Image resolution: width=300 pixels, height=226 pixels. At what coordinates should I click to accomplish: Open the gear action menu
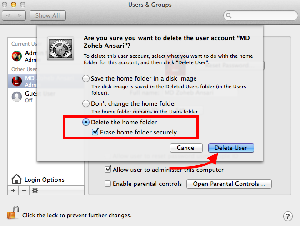[x=35, y=190]
